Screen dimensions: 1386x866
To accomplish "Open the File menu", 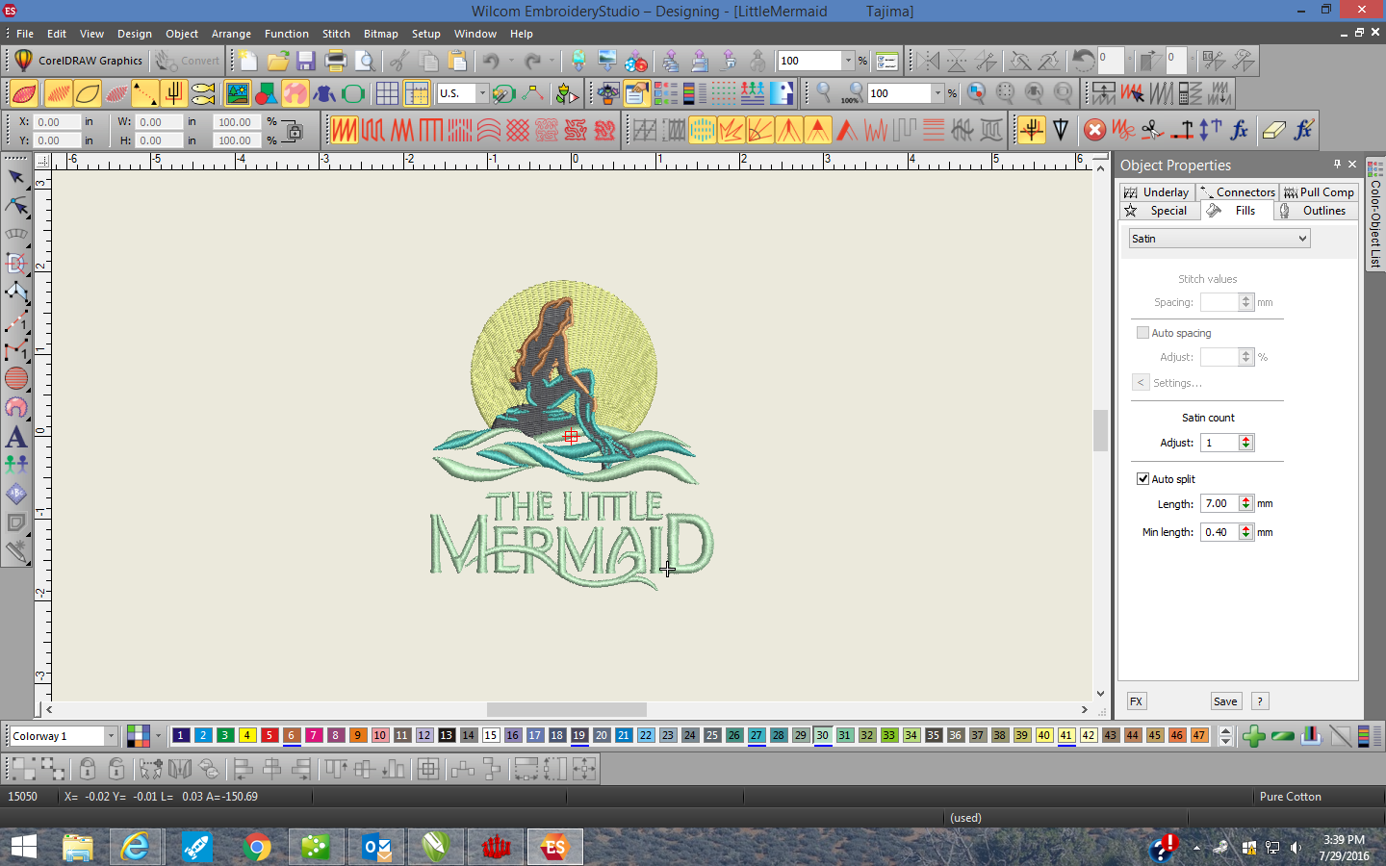I will click(25, 34).
